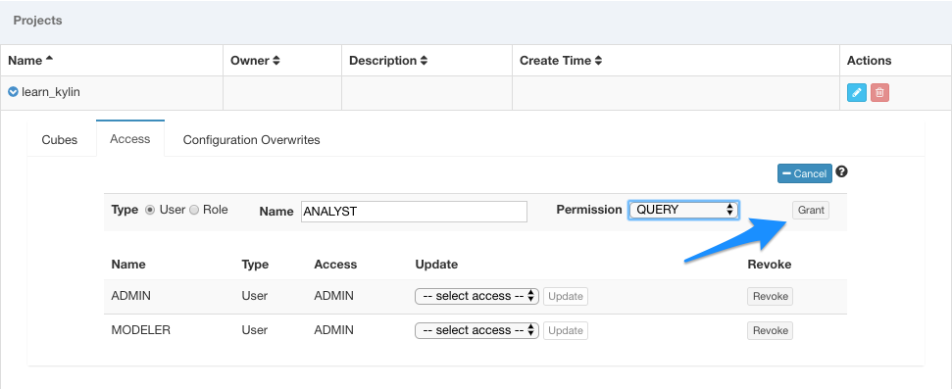Sort by Create Time column arrows
The height and width of the screenshot is (389, 952).
598,61
